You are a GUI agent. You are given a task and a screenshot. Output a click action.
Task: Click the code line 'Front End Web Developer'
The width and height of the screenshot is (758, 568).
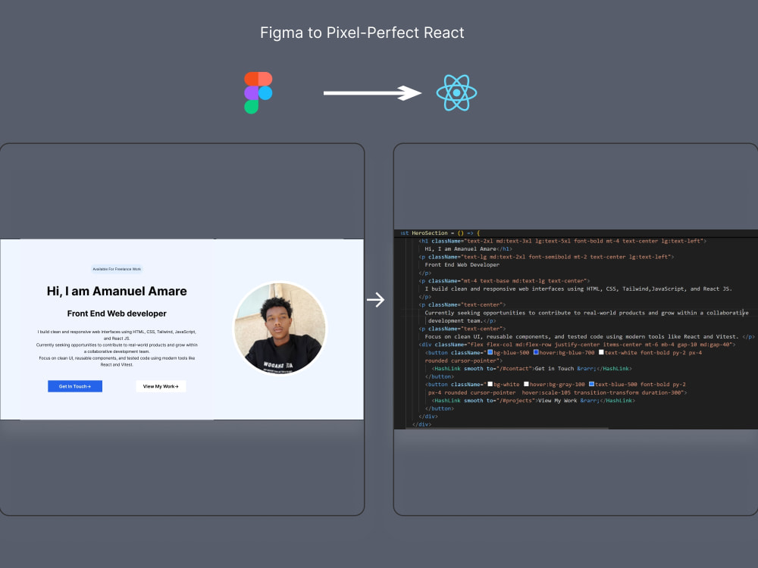(462, 264)
